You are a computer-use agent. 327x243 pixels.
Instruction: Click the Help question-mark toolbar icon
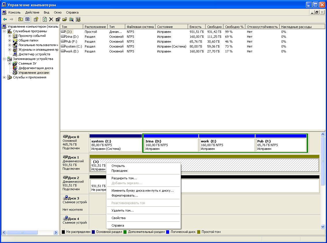coord(36,19)
